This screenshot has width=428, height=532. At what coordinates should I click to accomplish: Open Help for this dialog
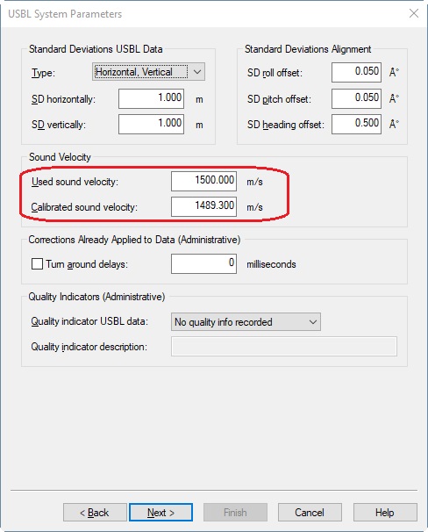tap(385, 513)
